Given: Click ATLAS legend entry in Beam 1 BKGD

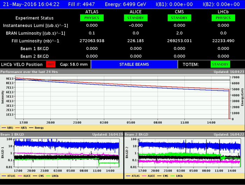Looking at the screenshot, I should tap(9, 176).
